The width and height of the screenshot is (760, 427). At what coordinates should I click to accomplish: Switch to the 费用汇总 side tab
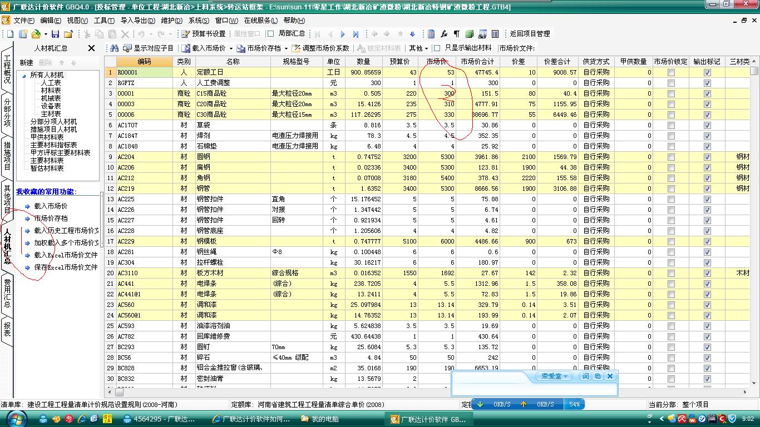(7, 293)
